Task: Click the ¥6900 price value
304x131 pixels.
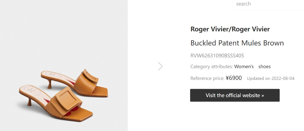Action: tap(234, 78)
